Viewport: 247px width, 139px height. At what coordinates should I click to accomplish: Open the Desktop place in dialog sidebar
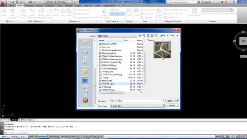(85, 82)
